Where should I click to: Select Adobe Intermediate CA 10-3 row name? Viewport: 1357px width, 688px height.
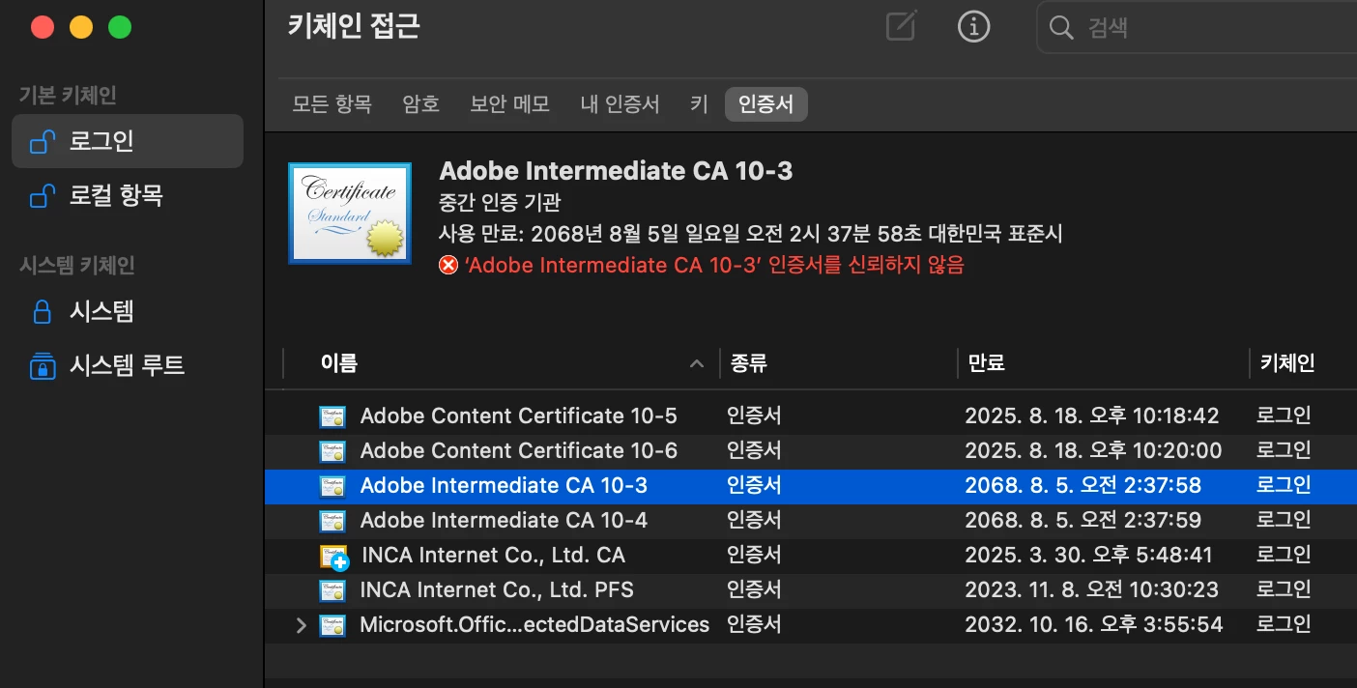[504, 486]
